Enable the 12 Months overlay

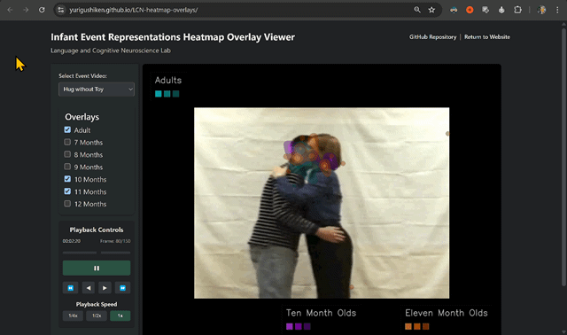tap(67, 203)
